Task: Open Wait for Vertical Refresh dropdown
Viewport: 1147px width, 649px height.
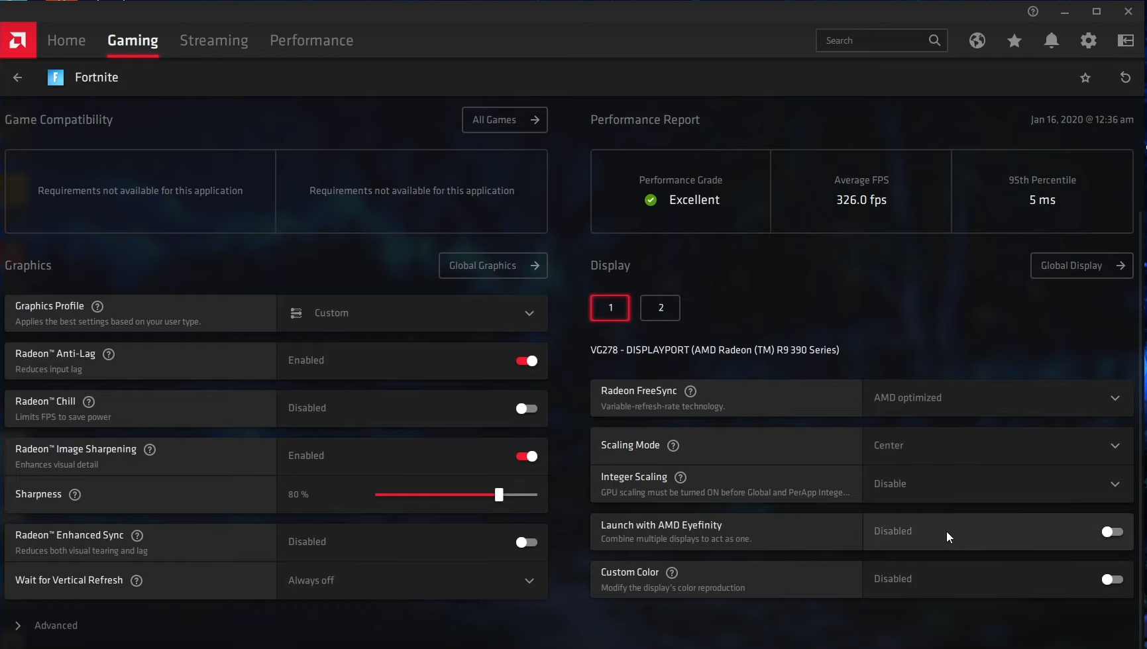Action: point(412,581)
